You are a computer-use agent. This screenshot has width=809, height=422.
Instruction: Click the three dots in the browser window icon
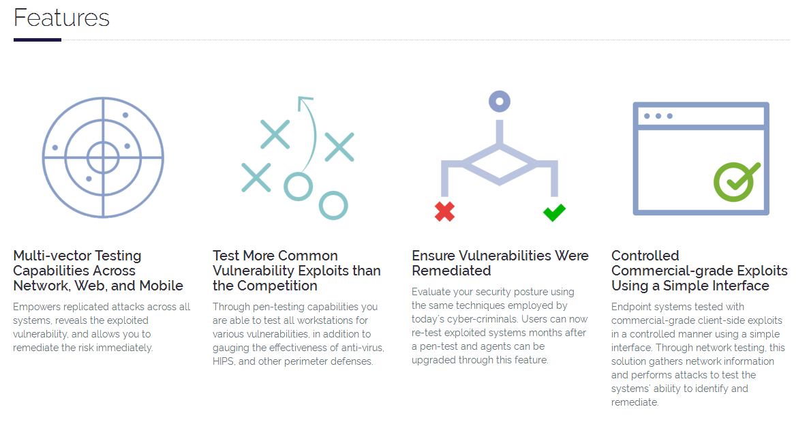(x=658, y=116)
